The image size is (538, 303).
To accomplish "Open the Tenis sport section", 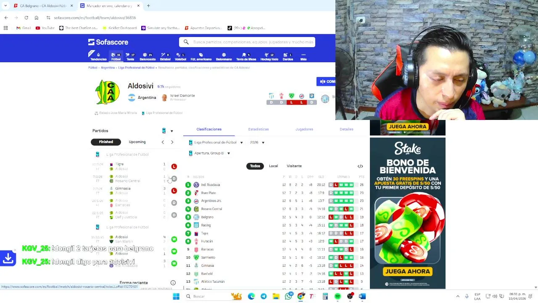I will click(130, 57).
